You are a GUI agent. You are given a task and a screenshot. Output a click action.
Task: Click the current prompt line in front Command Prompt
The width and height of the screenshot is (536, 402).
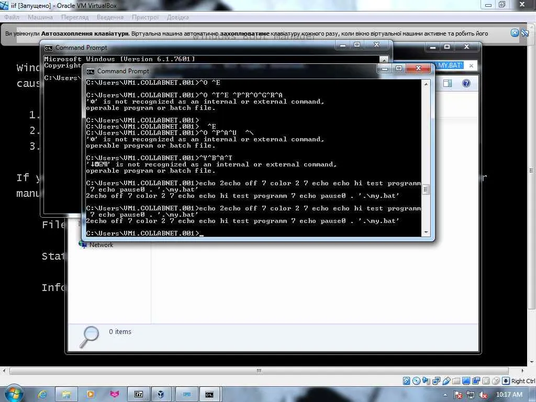(x=144, y=233)
